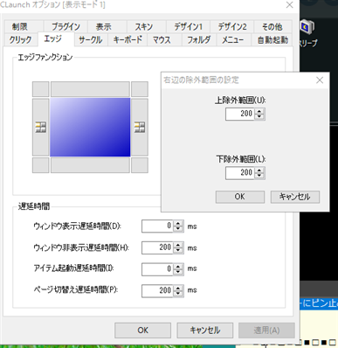Decrease アイテム起動遅延時間 with down arrow
The height and width of the screenshot is (348, 338).
(178, 272)
